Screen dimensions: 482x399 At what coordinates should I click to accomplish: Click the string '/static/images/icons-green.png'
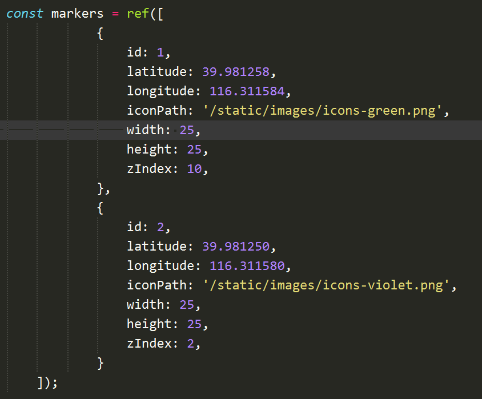[323, 111]
